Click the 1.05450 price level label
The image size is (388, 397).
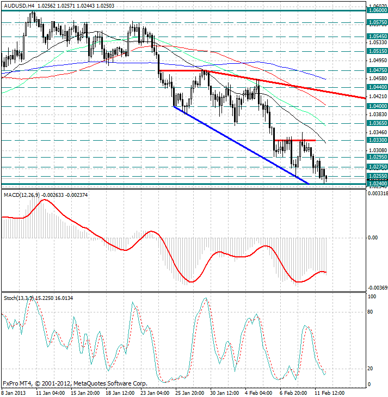(x=378, y=37)
